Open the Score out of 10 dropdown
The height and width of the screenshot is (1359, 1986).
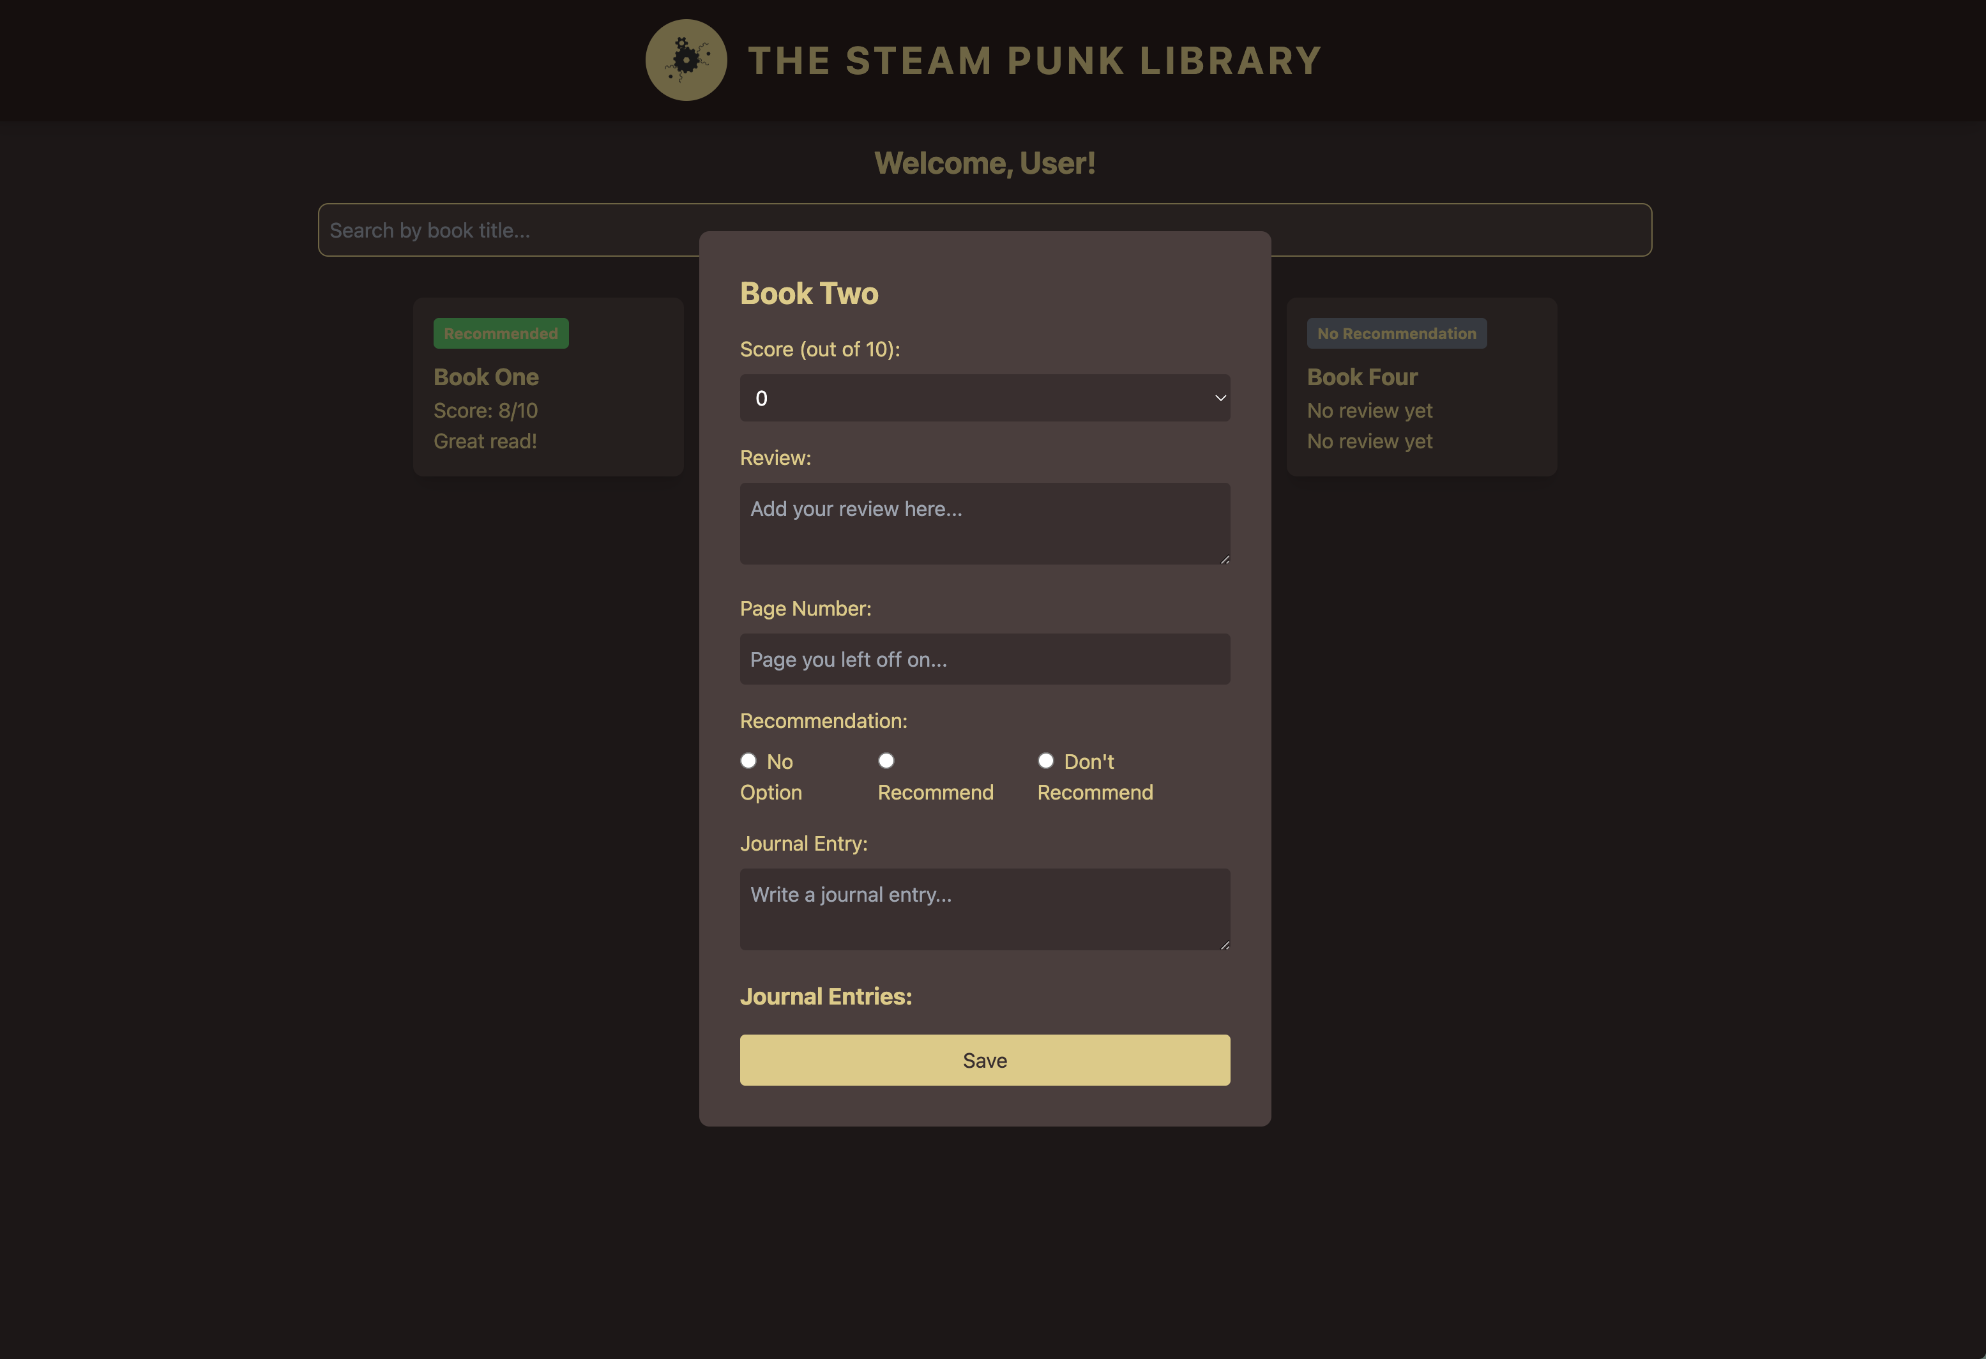[983, 397]
